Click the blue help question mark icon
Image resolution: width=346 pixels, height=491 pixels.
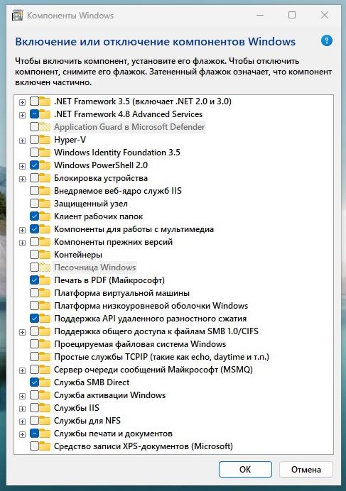tap(327, 40)
